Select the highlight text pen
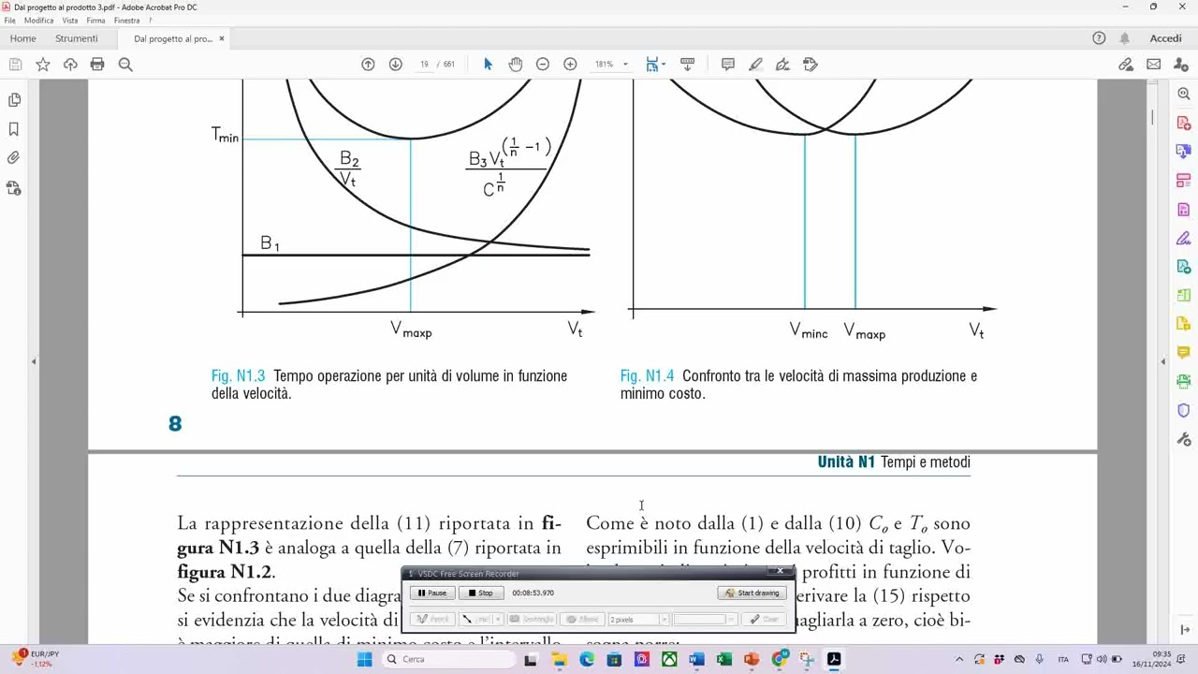This screenshot has height=674, width=1198. (755, 65)
